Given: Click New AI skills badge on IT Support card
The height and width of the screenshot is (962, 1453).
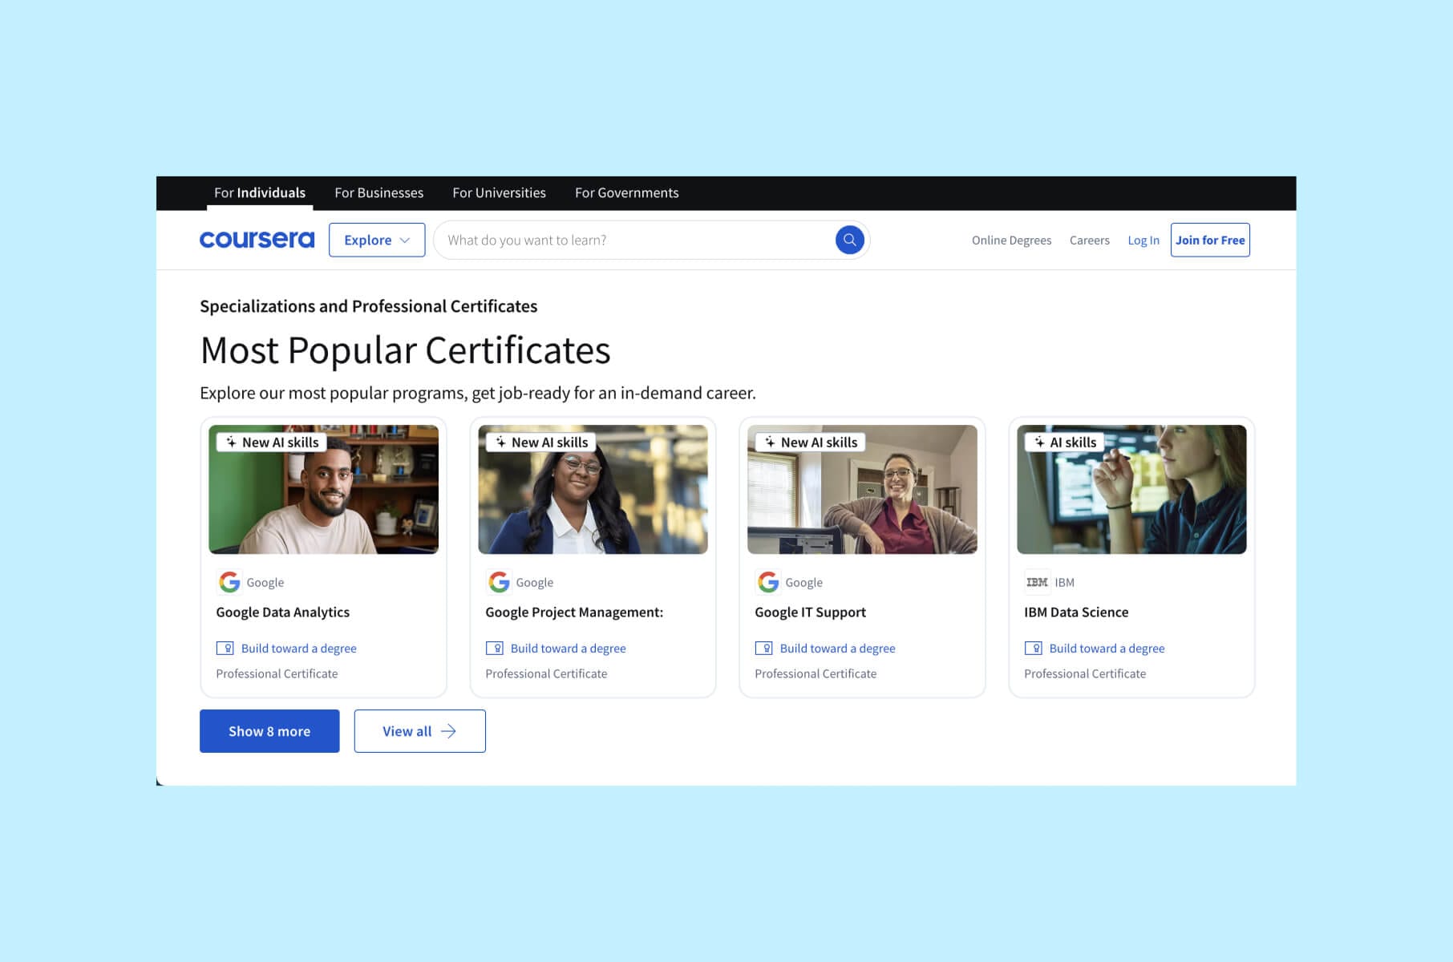Looking at the screenshot, I should [x=811, y=443].
